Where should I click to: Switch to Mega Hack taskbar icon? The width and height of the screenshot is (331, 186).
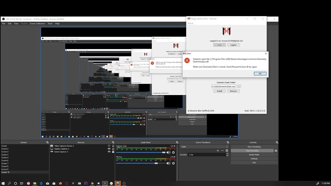click(105, 183)
